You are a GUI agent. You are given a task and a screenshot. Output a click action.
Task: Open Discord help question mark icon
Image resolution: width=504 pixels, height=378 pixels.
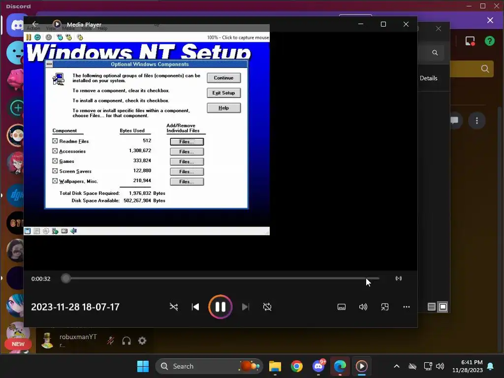490,41
